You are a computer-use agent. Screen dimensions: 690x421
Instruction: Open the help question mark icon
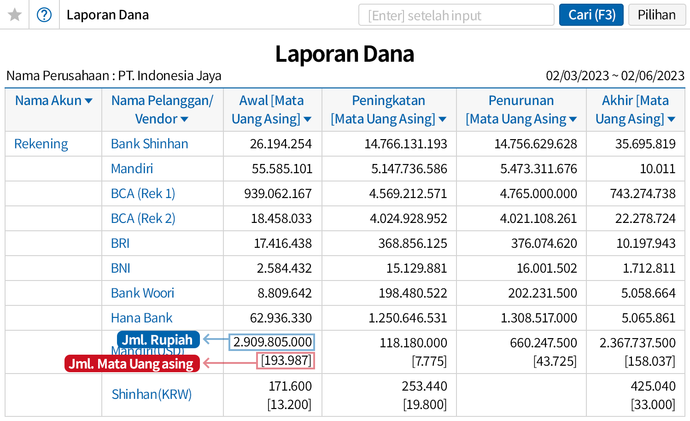click(44, 15)
